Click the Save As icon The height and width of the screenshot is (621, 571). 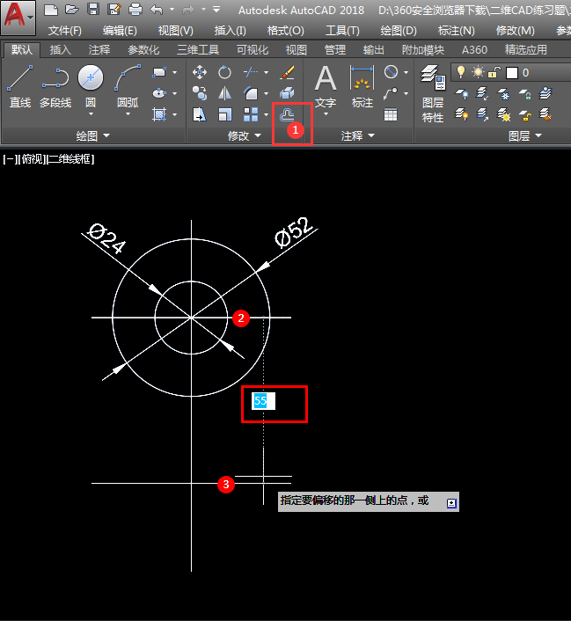[x=114, y=10]
